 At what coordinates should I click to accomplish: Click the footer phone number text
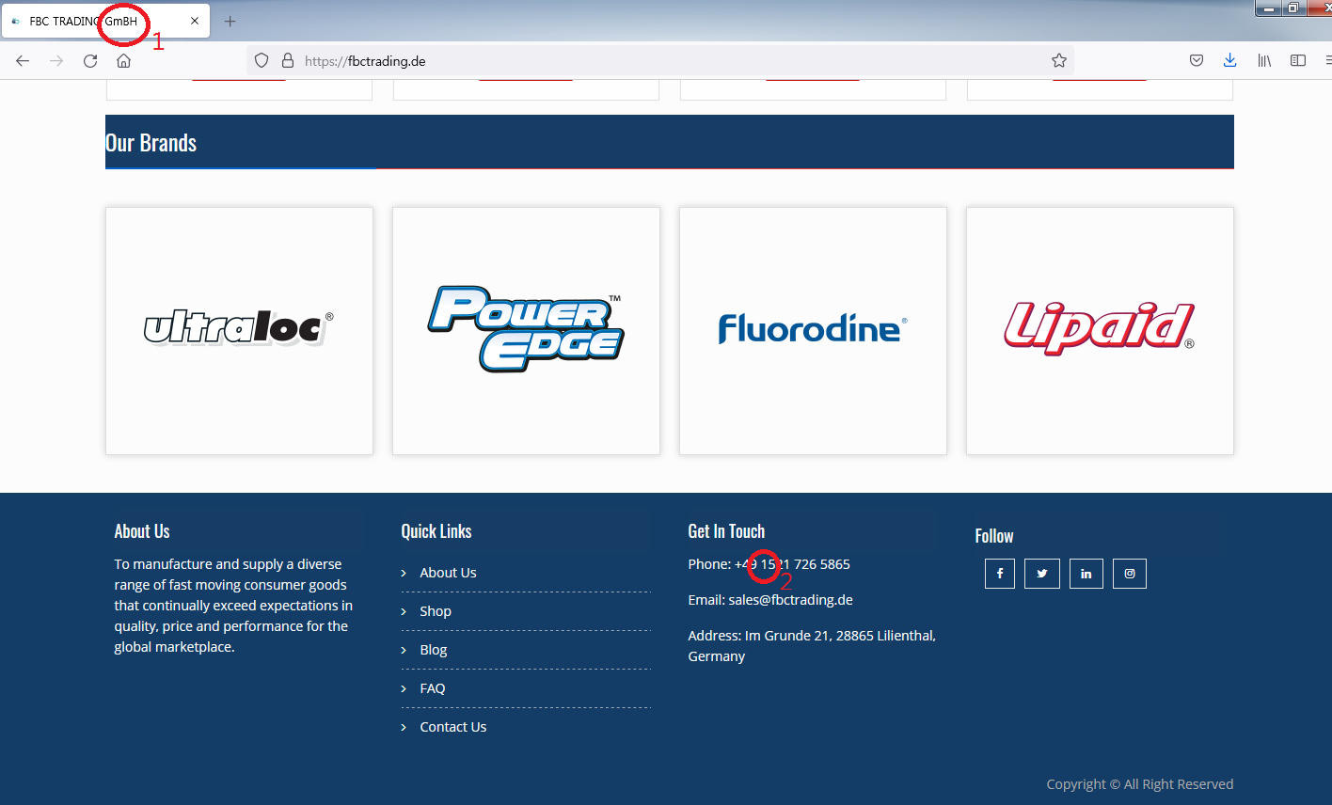point(792,564)
